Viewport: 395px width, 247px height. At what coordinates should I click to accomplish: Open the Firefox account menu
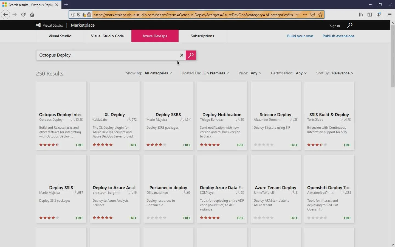click(379, 15)
